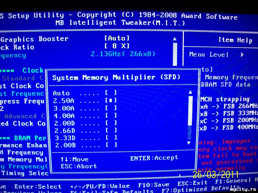Image resolution: width=258 pixels, height=193 pixels.
Task: Click the xB -> FSB 333MHz line
Action: click(x=229, y=114)
